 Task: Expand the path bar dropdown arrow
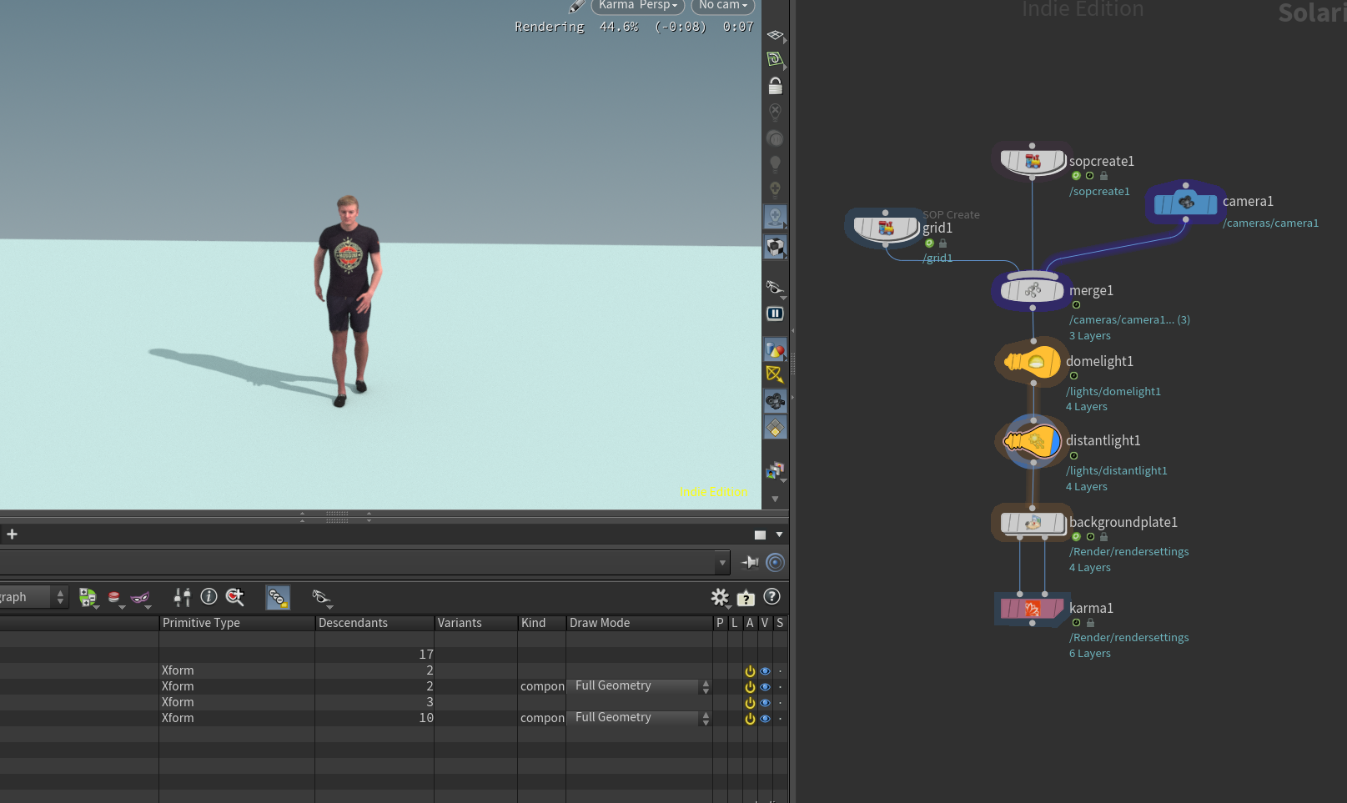click(722, 563)
